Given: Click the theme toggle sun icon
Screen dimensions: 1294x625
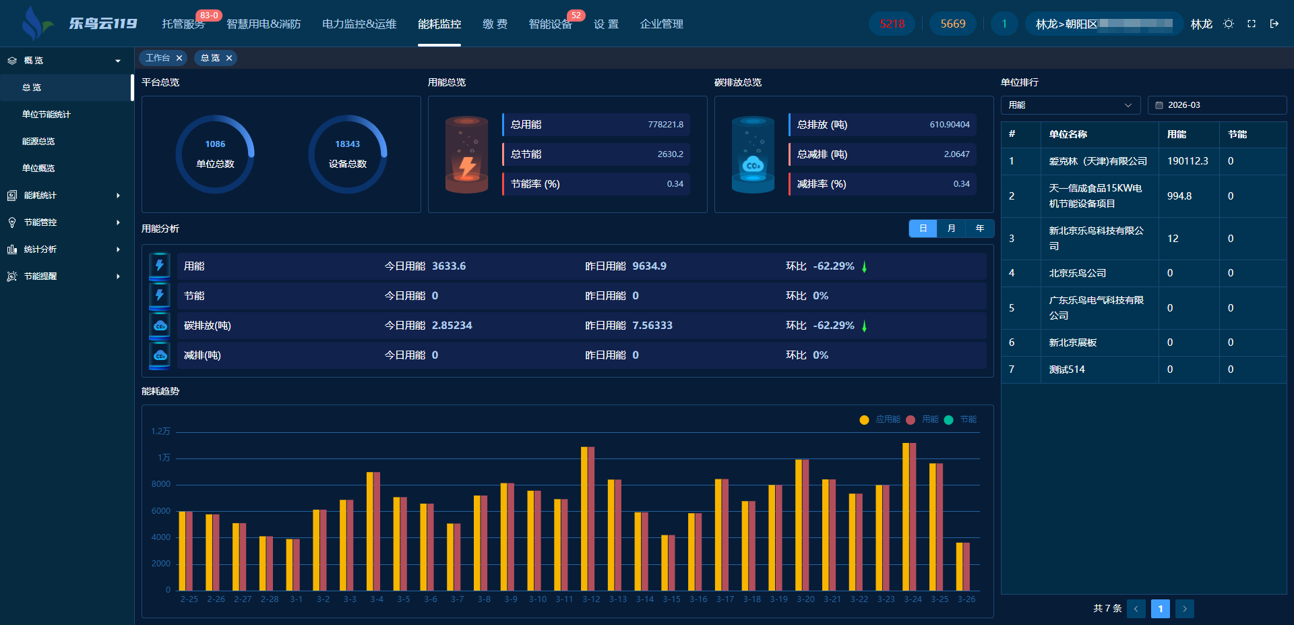Looking at the screenshot, I should [x=1229, y=24].
